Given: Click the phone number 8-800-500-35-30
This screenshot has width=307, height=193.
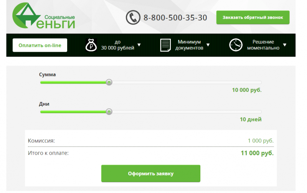Looking at the screenshot, I should point(175,18).
